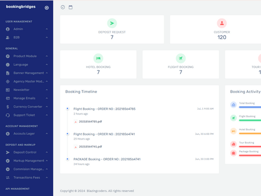Click the blue Total Booking progress bar
This screenshot has width=261, height=196.
[x=250, y=107]
